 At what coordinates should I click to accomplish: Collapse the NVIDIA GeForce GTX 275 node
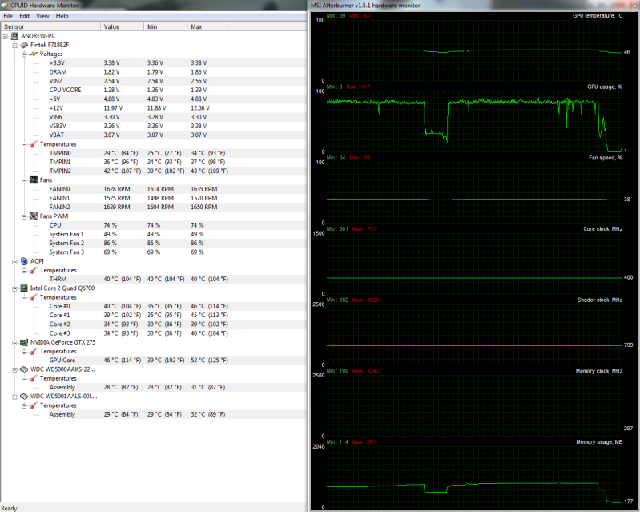tap(14, 343)
